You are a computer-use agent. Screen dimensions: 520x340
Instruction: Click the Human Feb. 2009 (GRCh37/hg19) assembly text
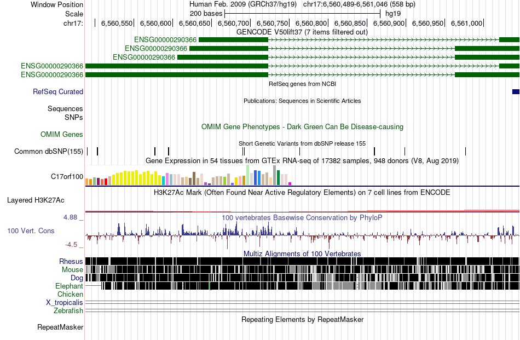[x=244, y=4]
